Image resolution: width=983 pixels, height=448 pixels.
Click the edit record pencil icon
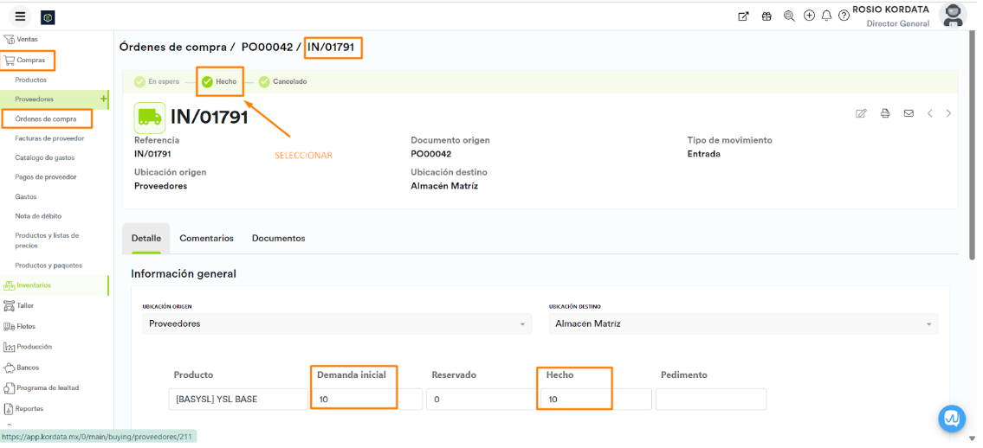861,113
